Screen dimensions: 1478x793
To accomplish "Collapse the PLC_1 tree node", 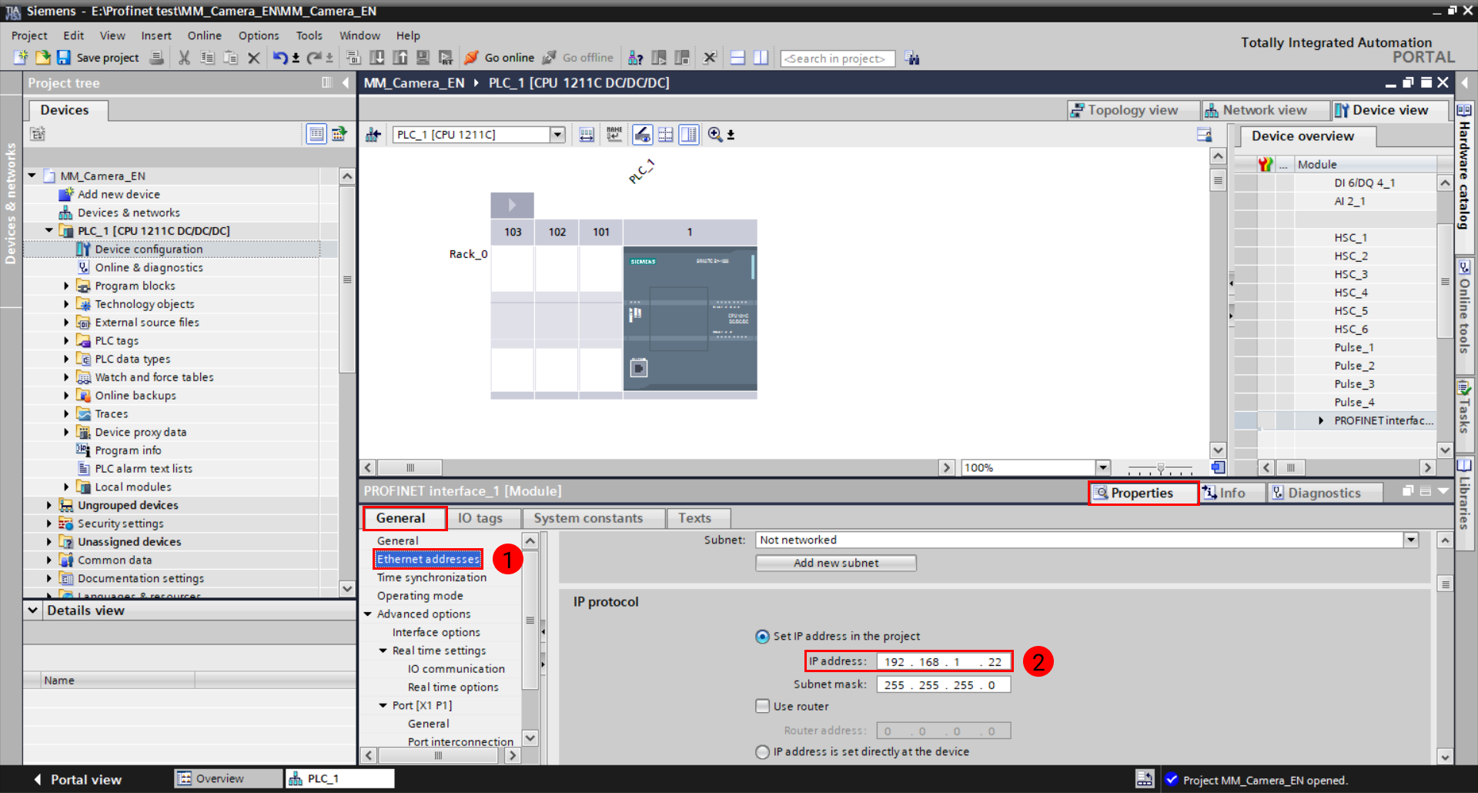I will coord(49,230).
